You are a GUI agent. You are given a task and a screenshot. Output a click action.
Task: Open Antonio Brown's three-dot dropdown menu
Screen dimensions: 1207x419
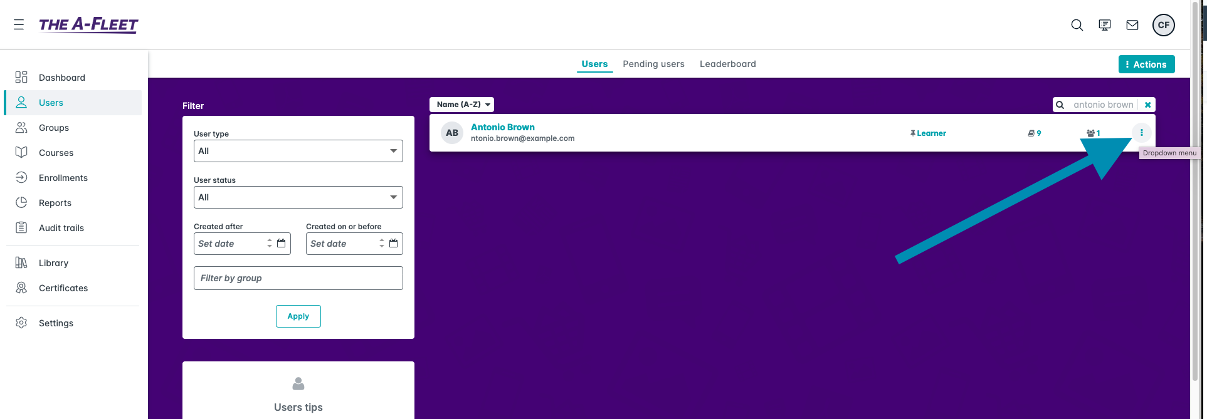[1141, 133]
